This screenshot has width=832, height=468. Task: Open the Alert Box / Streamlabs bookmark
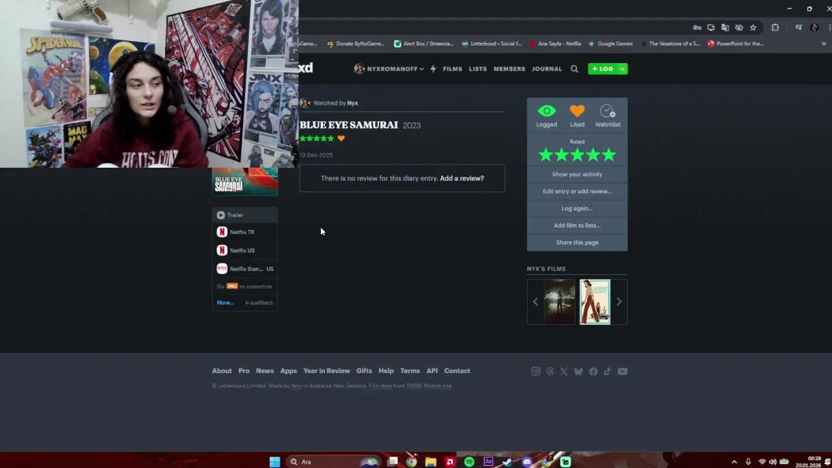[x=424, y=44]
